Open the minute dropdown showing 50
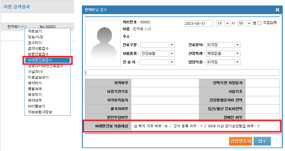 click(x=249, y=23)
